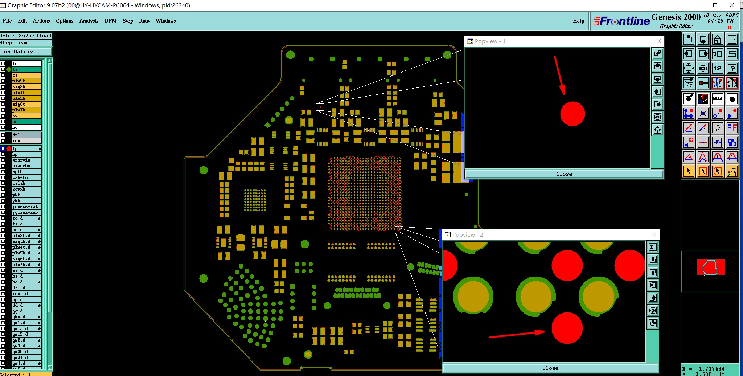Open the DFM menu
Image resolution: width=743 pixels, height=376 pixels.
coord(111,21)
